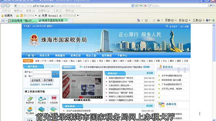Screen dimensions: 216x121
Task: Click the 设为首页 set homepage link
Action: pyautogui.click(x=173, y=27)
